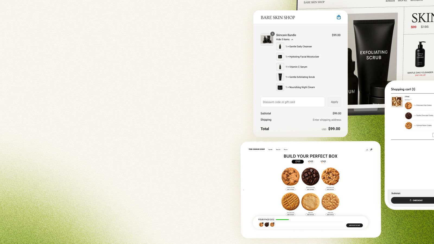Focus the discount code or gift card field
Screen dimensions: 434x244
[293, 102]
